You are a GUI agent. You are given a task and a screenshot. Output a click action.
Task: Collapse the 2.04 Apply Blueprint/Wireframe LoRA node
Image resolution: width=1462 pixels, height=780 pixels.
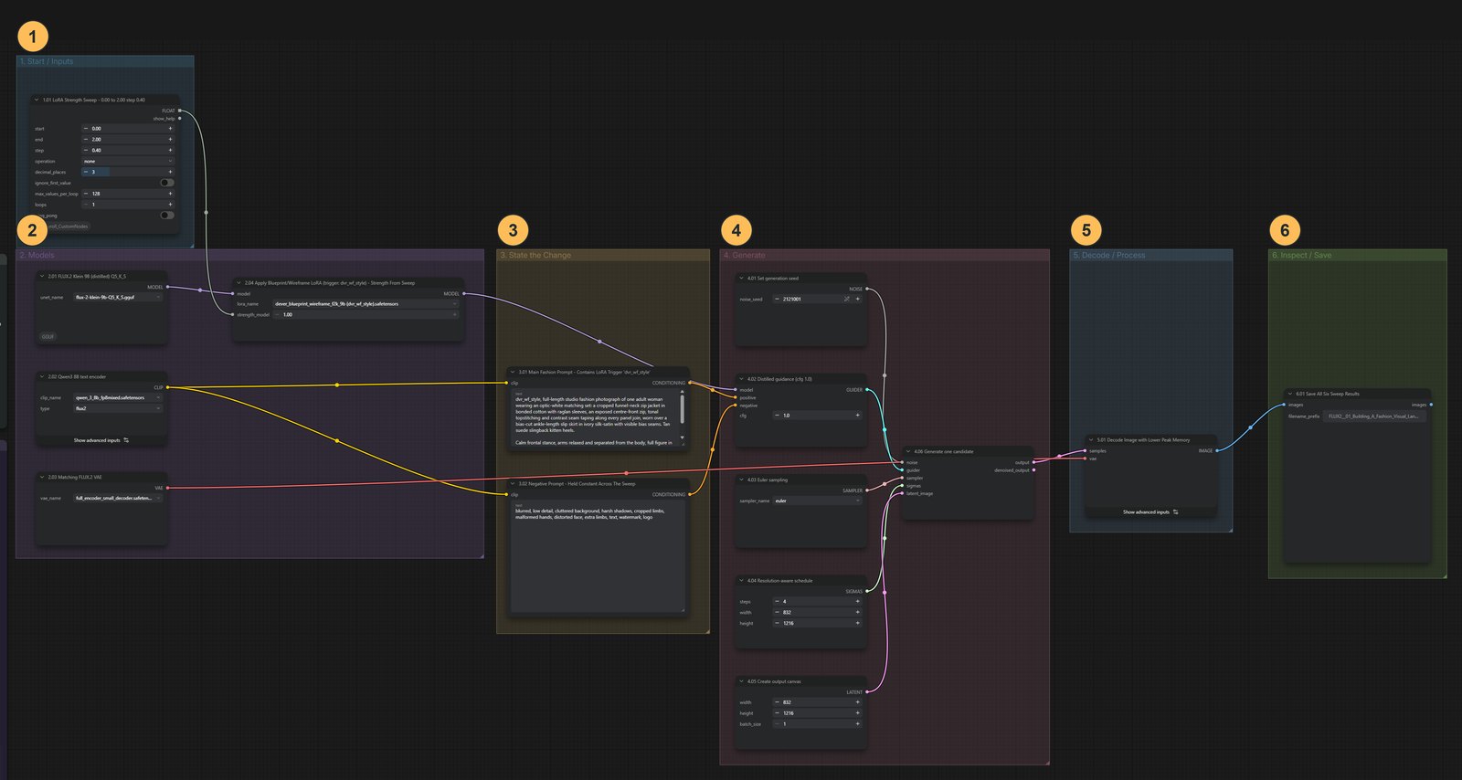pyautogui.click(x=238, y=283)
